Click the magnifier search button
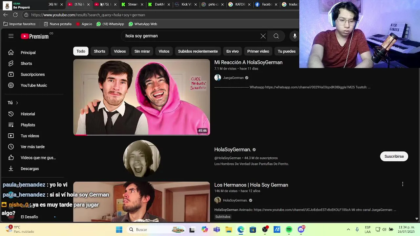This screenshot has width=420, height=236. 276,36
